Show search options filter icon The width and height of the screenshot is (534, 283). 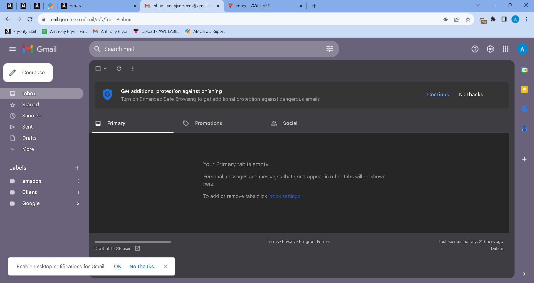point(330,49)
